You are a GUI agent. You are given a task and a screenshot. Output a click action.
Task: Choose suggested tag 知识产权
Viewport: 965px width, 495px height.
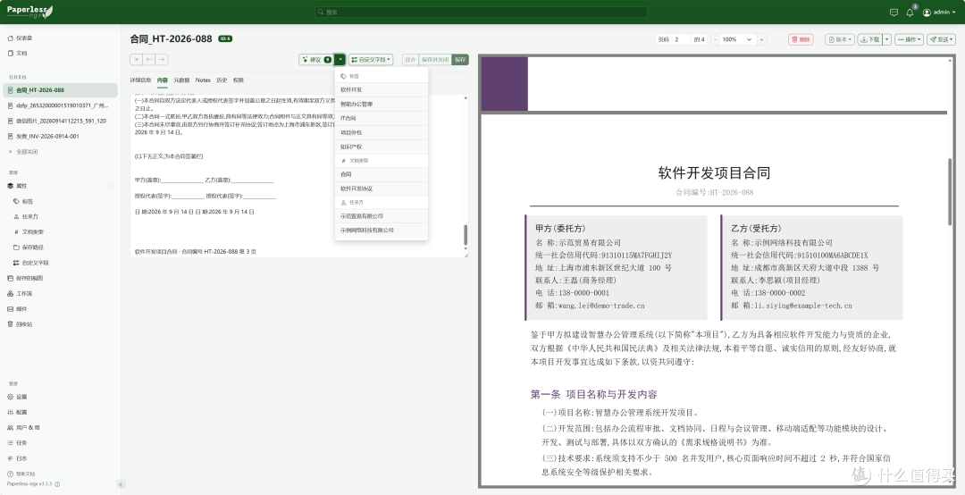(x=382, y=147)
